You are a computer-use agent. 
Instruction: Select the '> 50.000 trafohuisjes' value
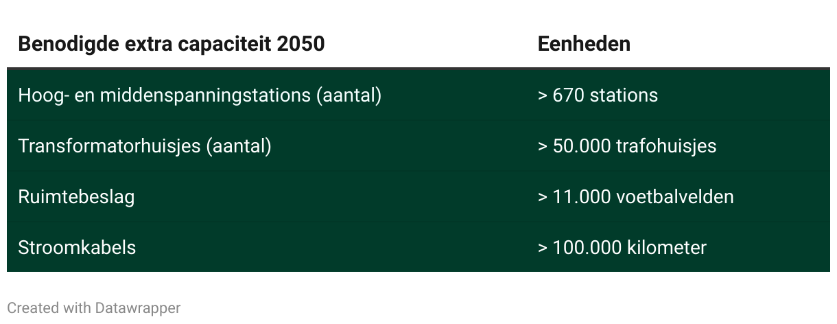pos(627,146)
